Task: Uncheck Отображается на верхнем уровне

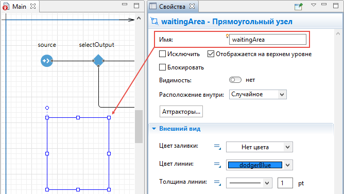Action: click(211, 54)
